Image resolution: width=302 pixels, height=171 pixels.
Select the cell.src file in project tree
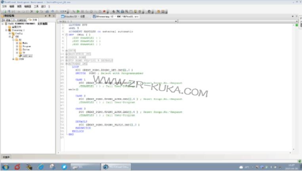[x=27, y=56]
